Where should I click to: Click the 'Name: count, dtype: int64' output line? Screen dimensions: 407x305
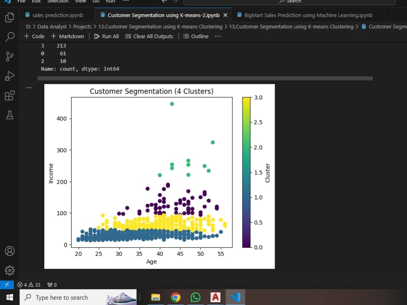click(80, 69)
